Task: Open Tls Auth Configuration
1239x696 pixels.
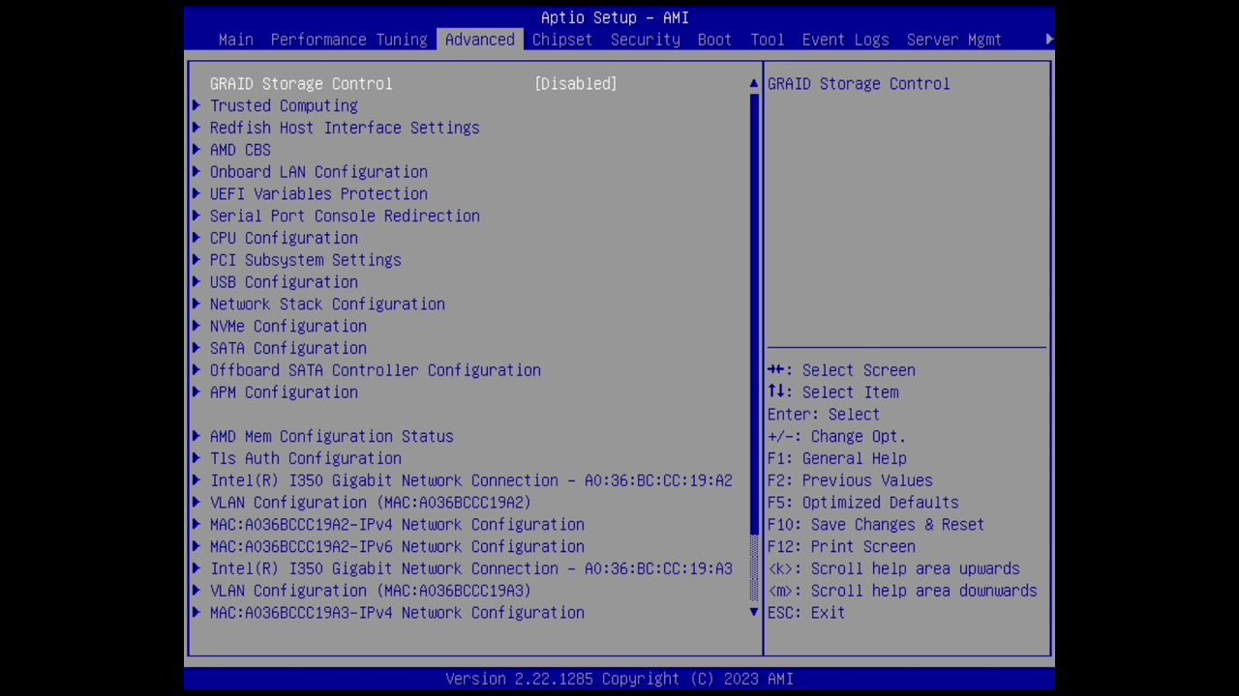Action: [305, 459]
